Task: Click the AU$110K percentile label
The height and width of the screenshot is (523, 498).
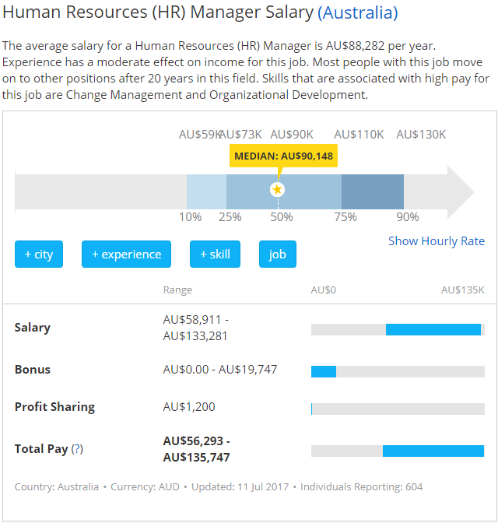Action: click(359, 135)
